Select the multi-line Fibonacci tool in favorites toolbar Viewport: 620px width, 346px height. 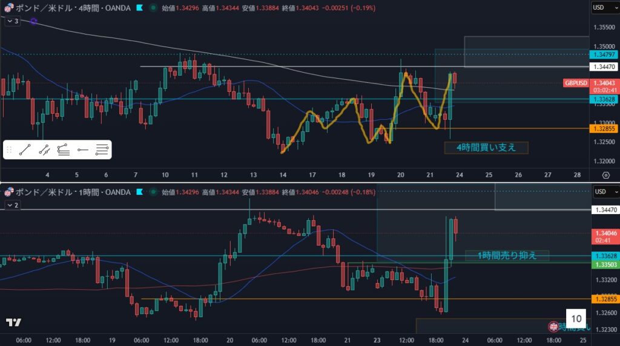(x=102, y=150)
